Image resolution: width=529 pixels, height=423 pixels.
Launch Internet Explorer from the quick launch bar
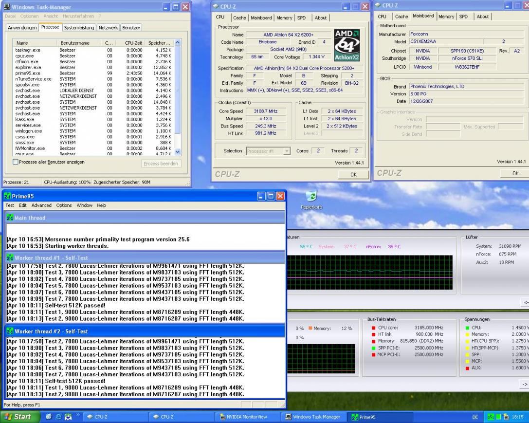58,417
